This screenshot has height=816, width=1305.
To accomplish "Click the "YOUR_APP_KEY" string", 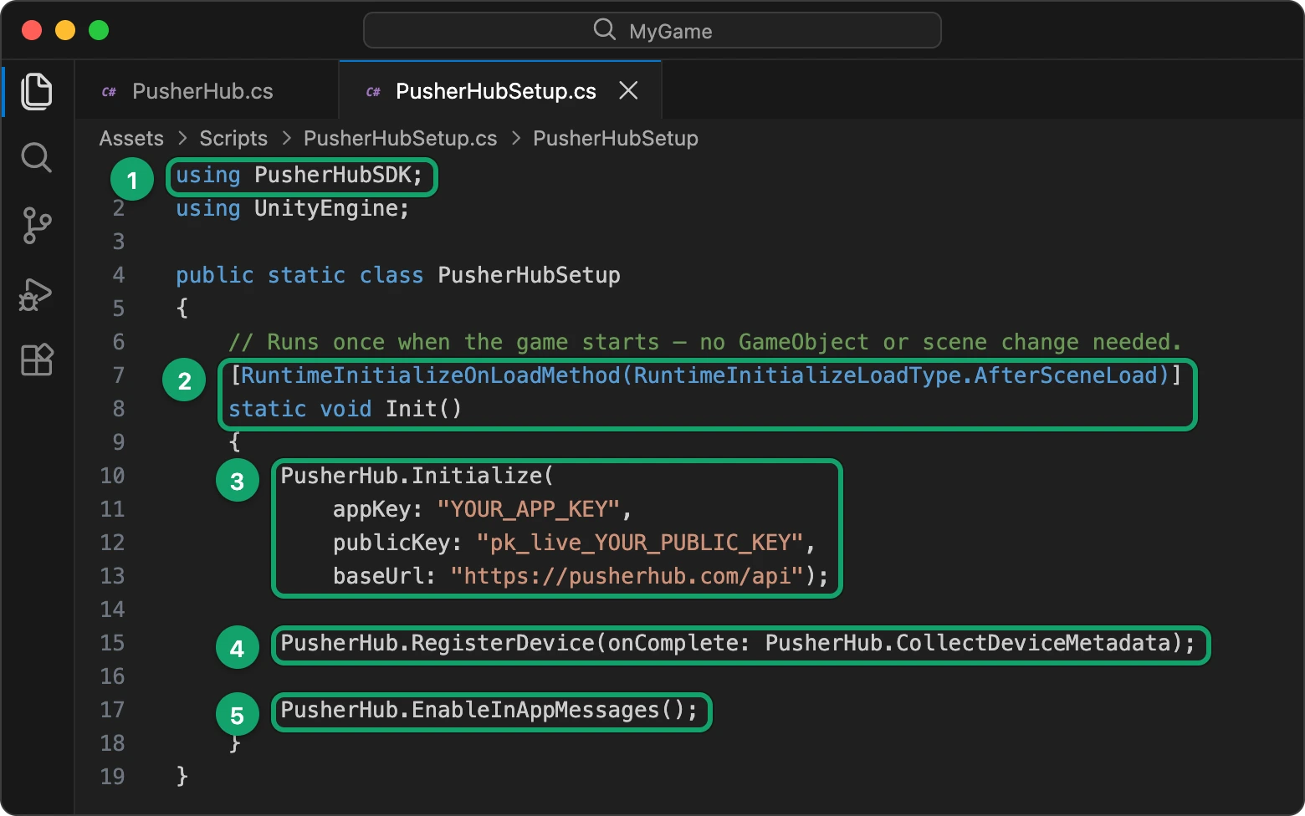I will coord(529,509).
